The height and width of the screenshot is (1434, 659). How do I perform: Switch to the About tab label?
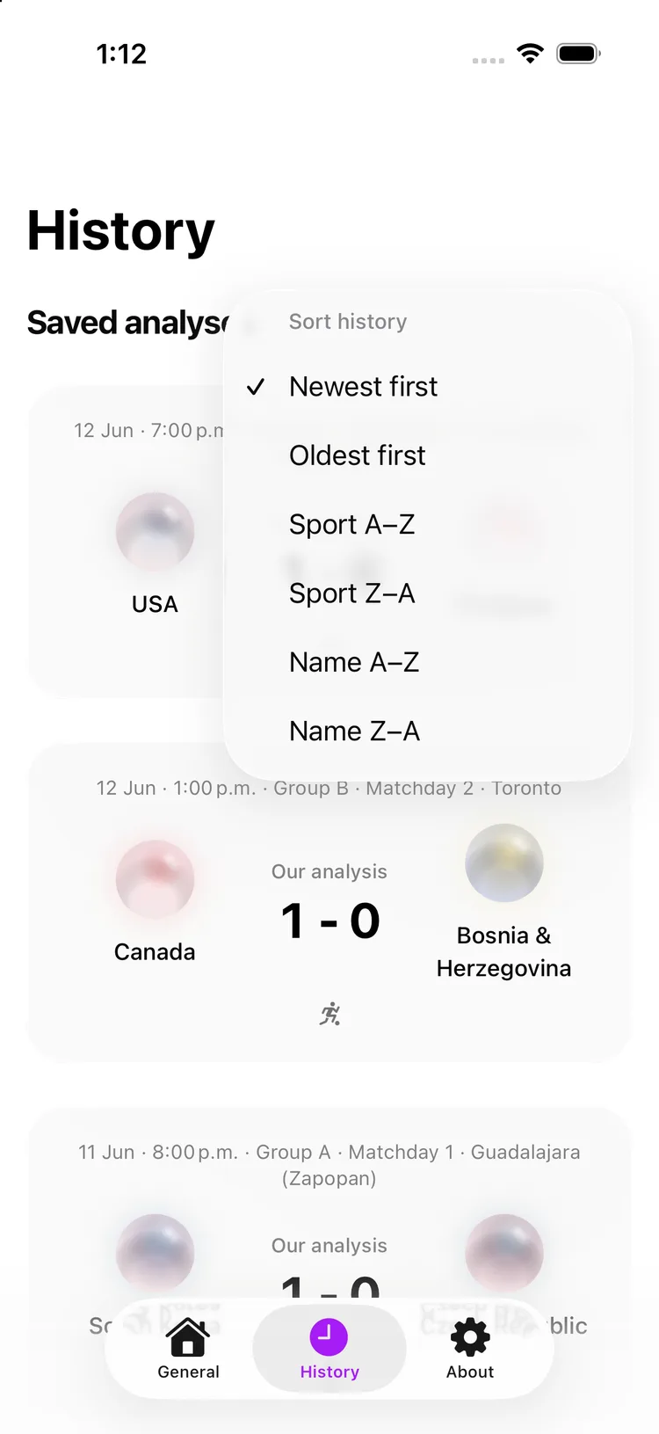click(470, 1372)
